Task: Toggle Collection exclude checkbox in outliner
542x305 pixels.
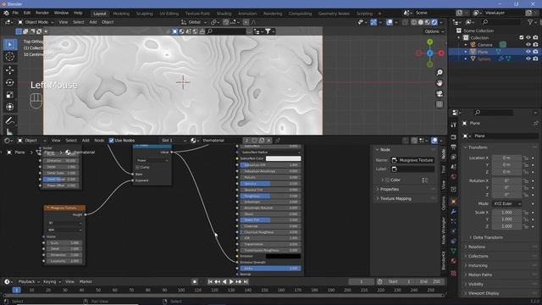Action: 522,37
